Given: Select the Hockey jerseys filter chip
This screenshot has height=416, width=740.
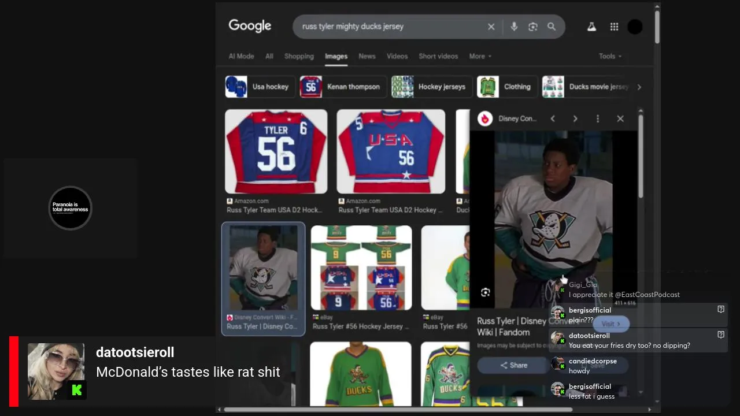Looking at the screenshot, I should [431, 87].
